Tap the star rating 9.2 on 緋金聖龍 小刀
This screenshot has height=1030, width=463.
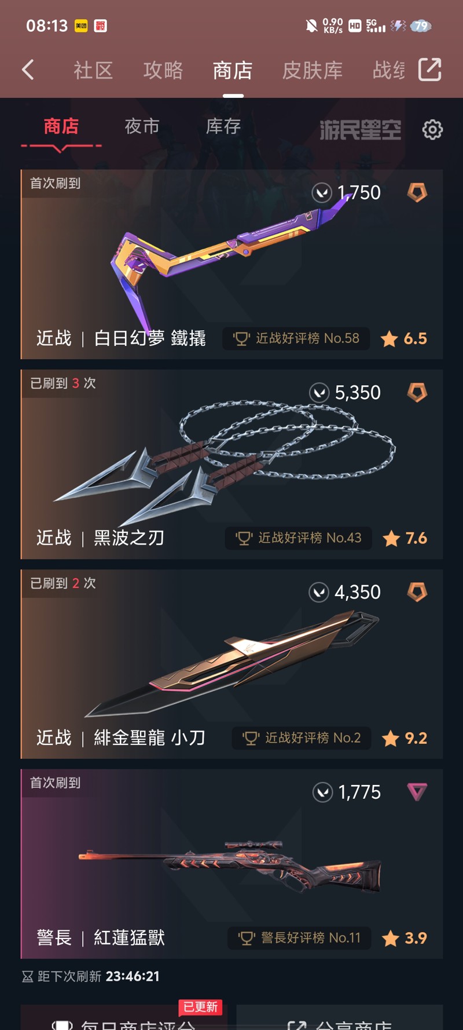point(405,738)
